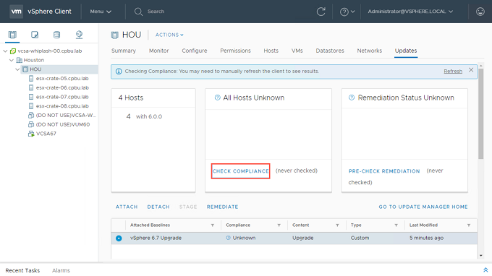This screenshot has width=492, height=276.
Task: Click GO TO UPDATE MANAGER HOME
Action: (x=423, y=207)
